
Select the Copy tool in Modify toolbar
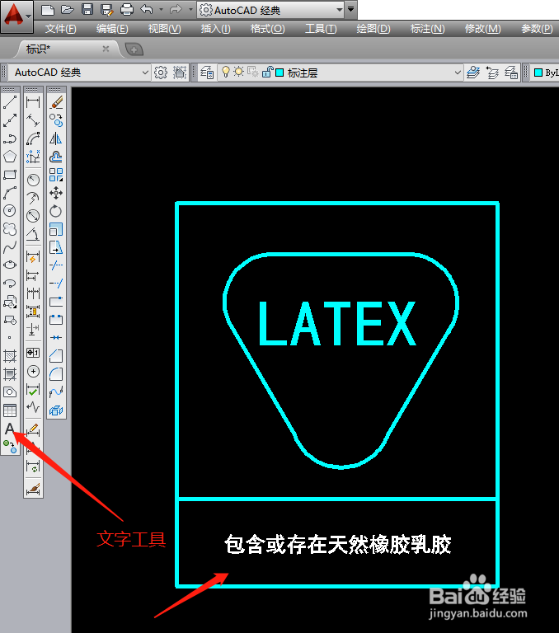pyautogui.click(x=56, y=120)
